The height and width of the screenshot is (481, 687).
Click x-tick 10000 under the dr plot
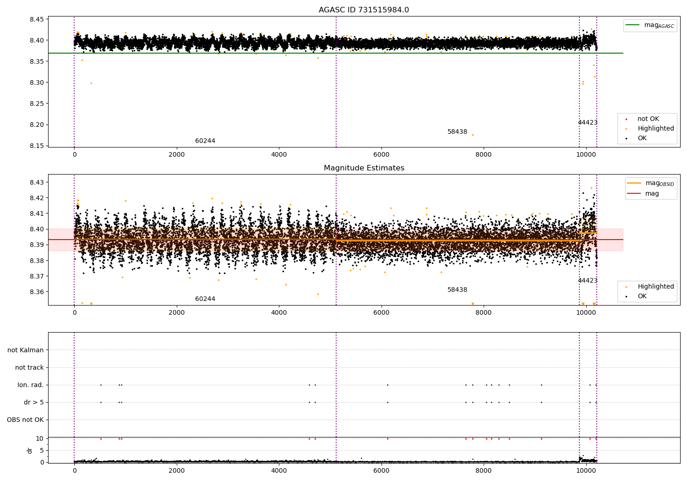(586, 470)
